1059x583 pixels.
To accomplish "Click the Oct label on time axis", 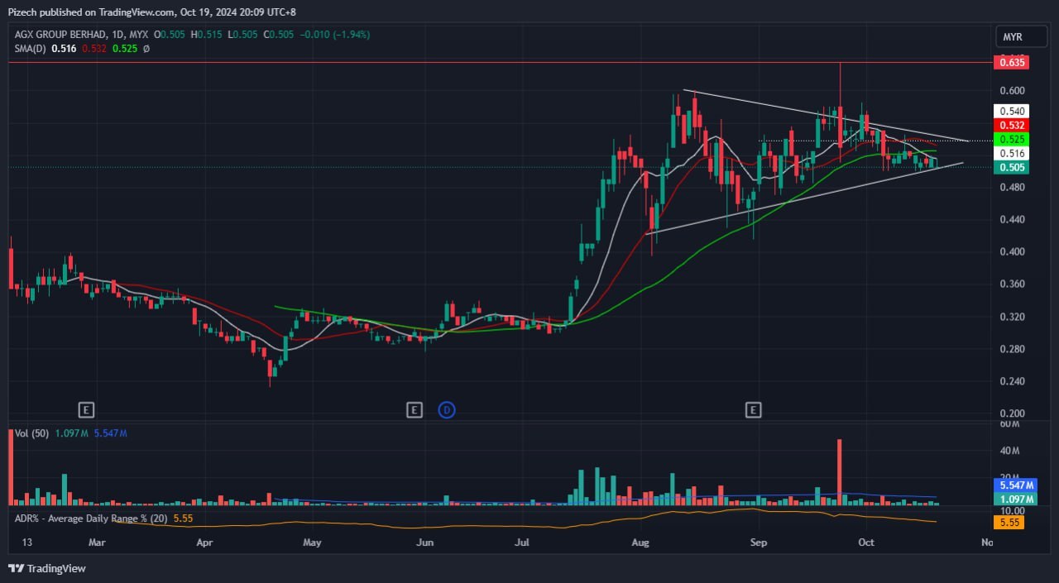I will click(866, 542).
